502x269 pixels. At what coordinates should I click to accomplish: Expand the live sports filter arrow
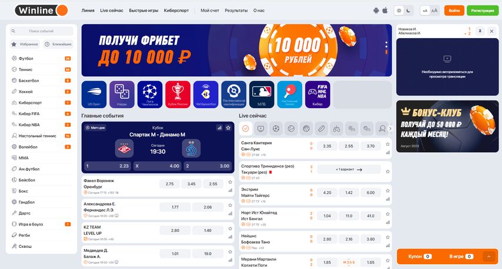pos(390,129)
